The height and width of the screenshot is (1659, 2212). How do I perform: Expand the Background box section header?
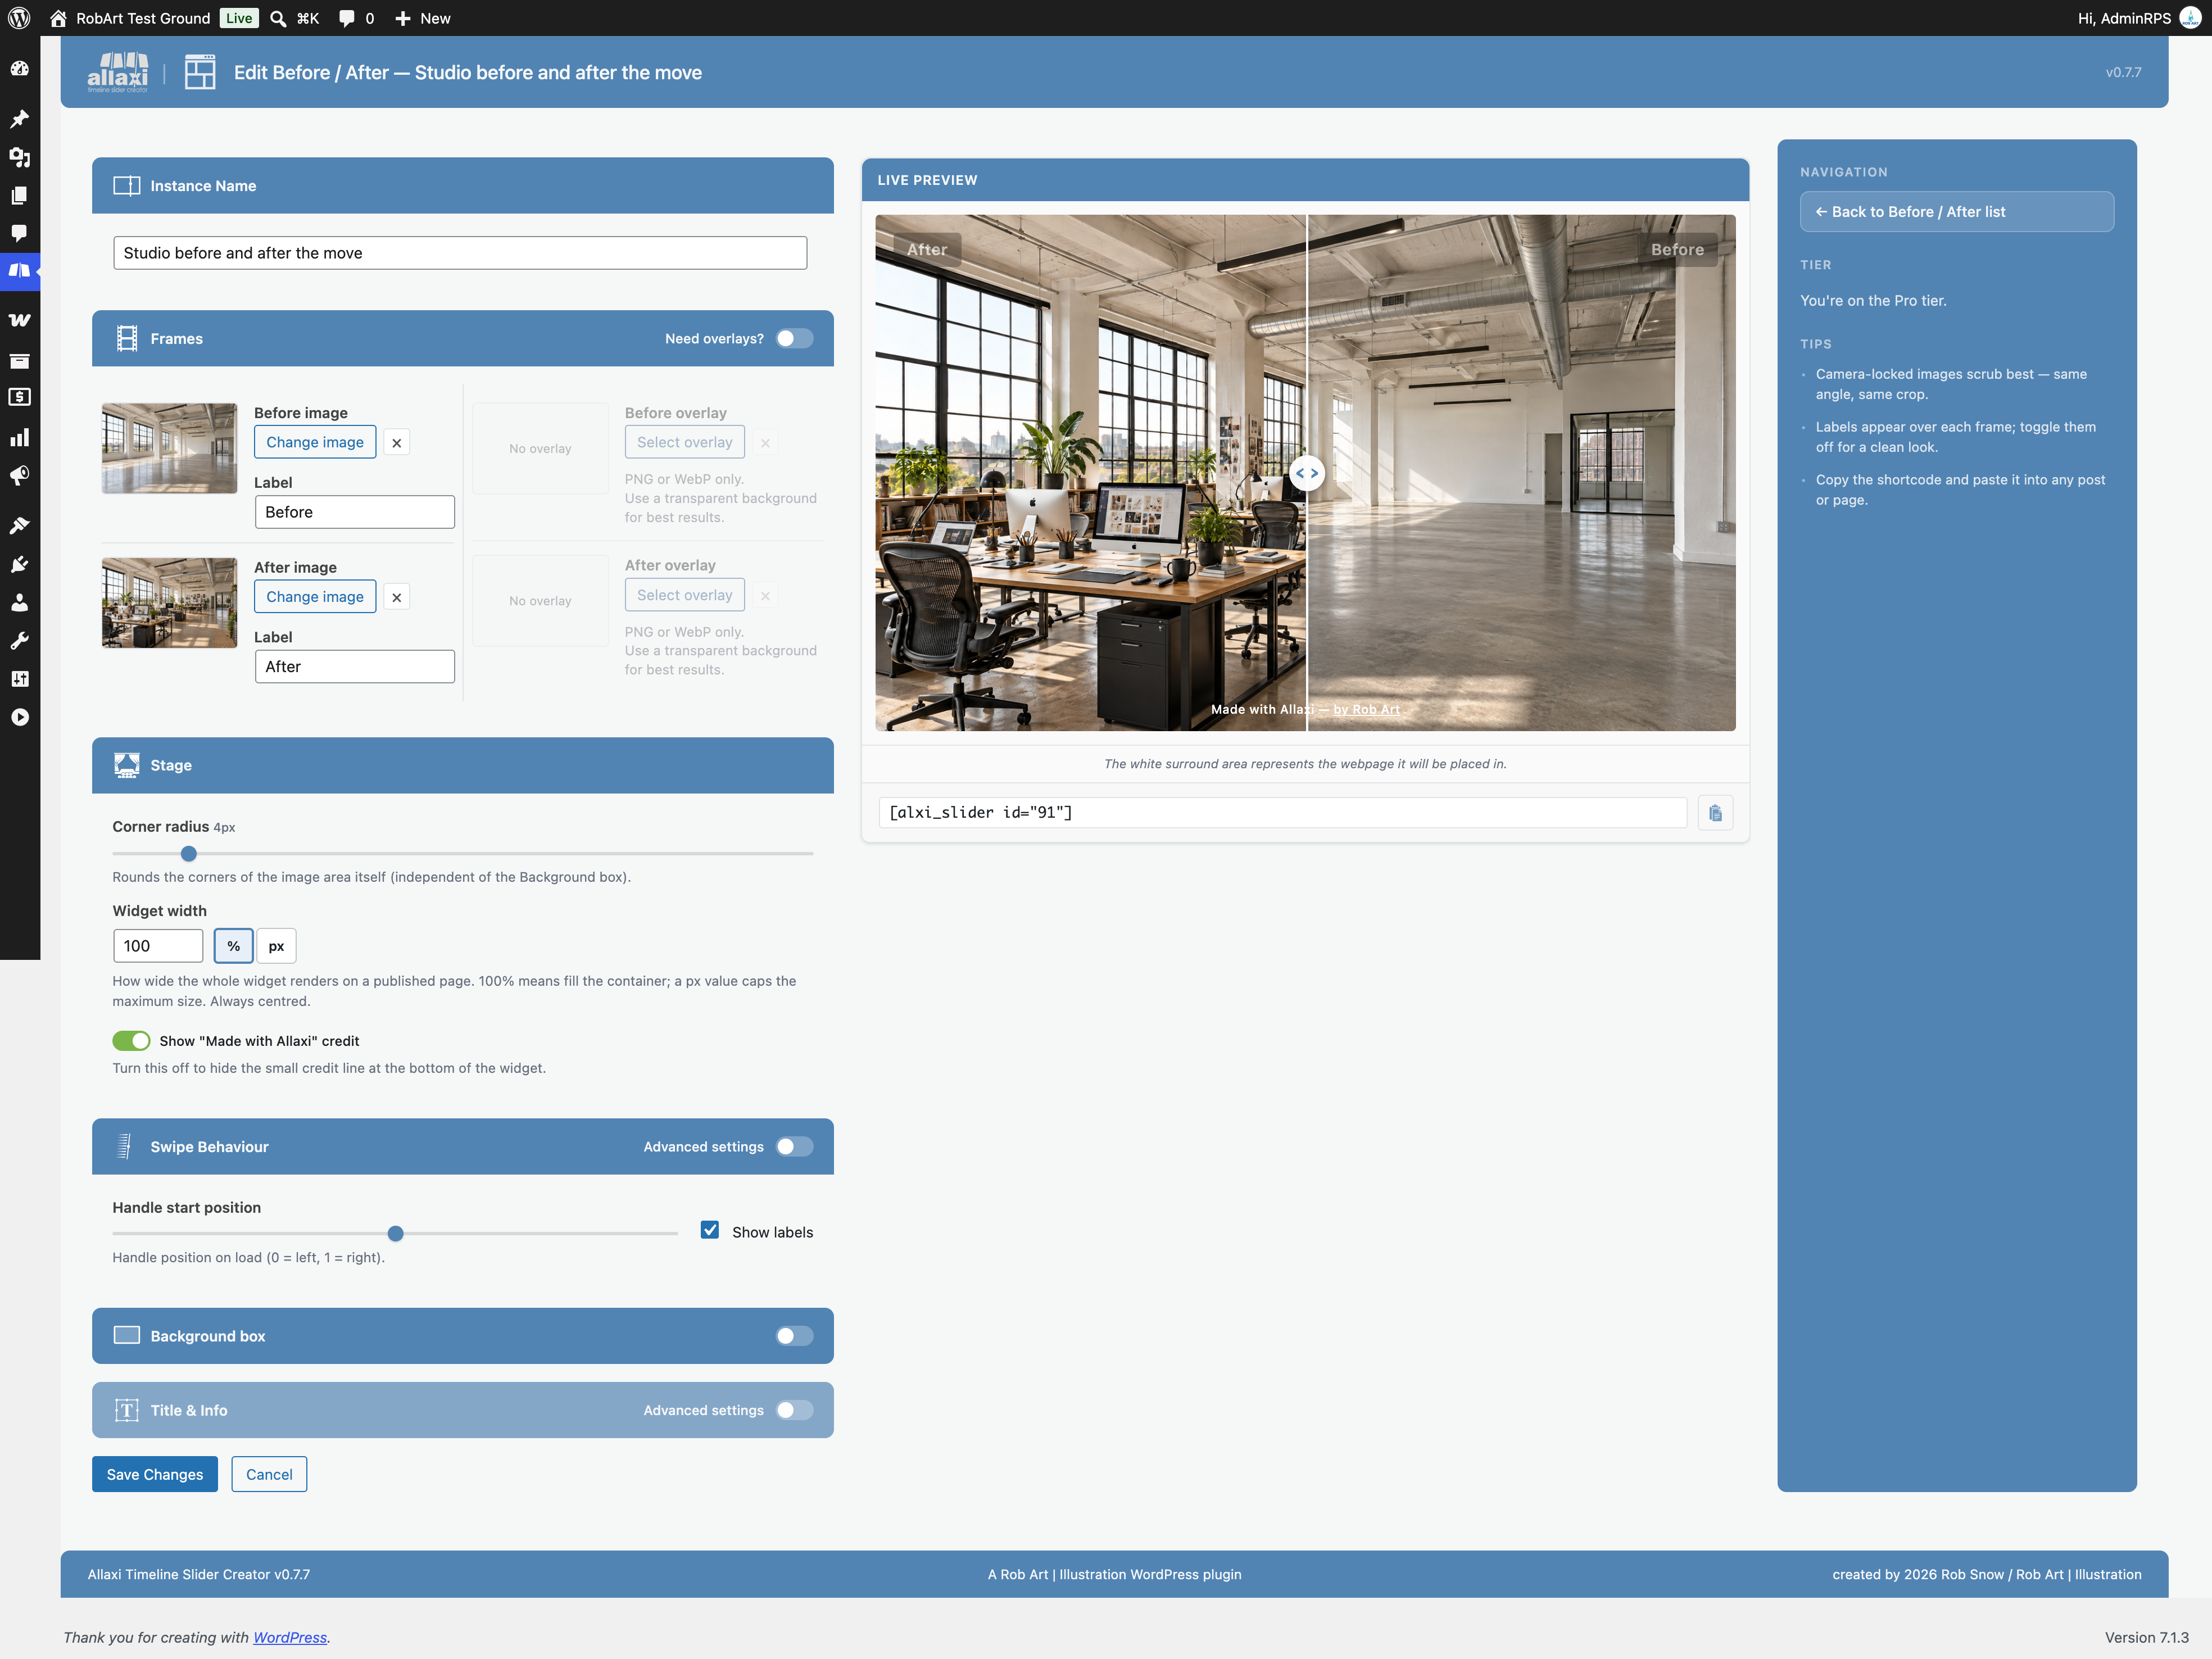pyautogui.click(x=463, y=1336)
